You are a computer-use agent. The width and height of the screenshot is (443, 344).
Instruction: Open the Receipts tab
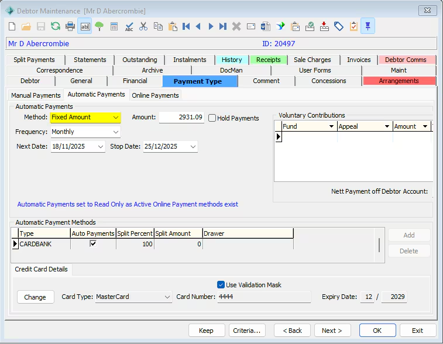tap(268, 60)
